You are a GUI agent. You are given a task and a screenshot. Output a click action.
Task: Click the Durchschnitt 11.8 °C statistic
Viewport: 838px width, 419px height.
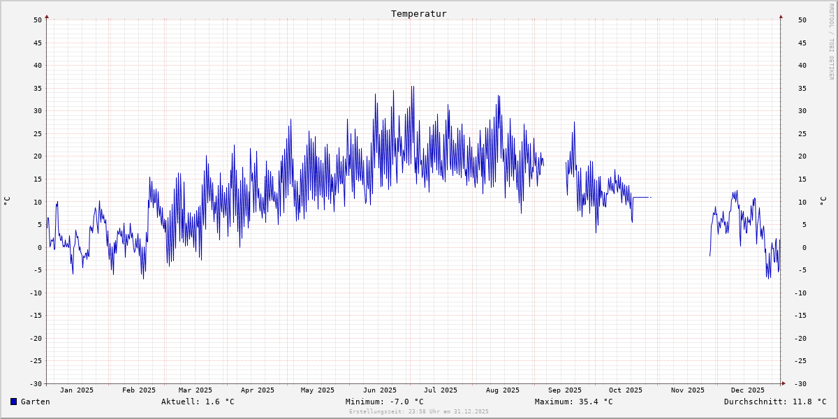pyautogui.click(x=774, y=402)
